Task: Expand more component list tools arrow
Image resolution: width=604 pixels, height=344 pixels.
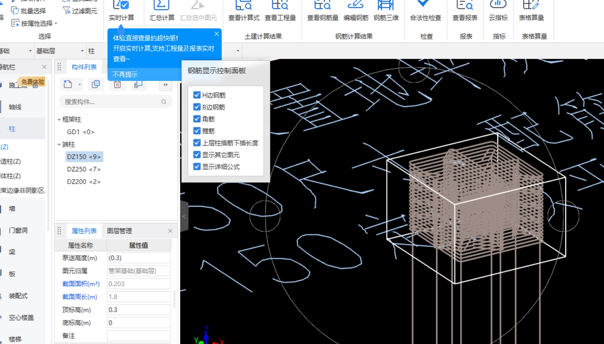Action: click(x=165, y=85)
